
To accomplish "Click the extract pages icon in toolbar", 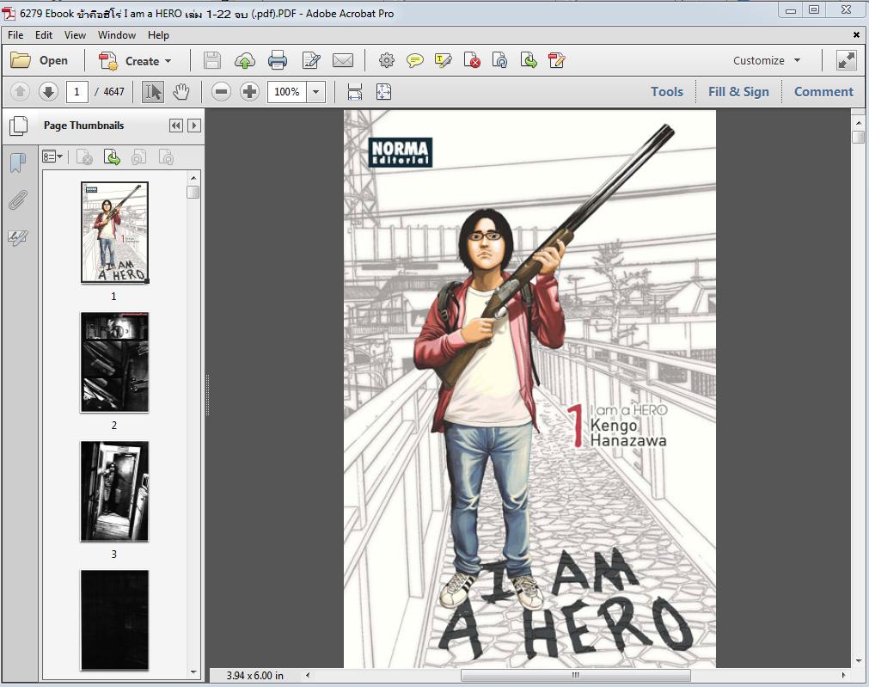I will [x=529, y=60].
